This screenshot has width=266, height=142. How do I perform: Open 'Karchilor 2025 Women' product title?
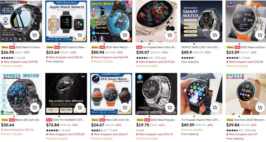pos(250,120)
